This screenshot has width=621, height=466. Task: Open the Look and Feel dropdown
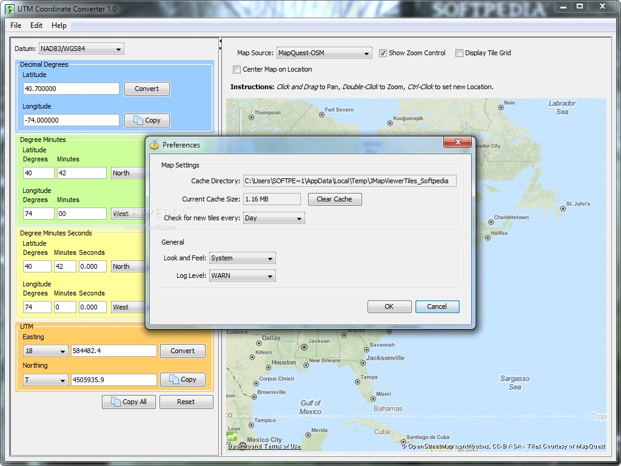tap(242, 258)
